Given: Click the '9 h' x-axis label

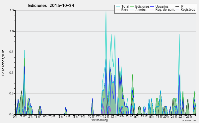Looking at the screenshot, I should click(x=83, y=116).
